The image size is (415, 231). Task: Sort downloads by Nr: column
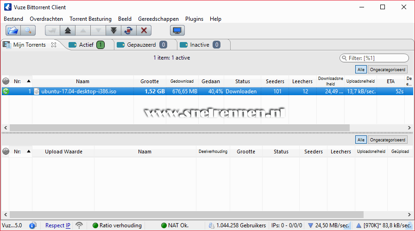21,81
